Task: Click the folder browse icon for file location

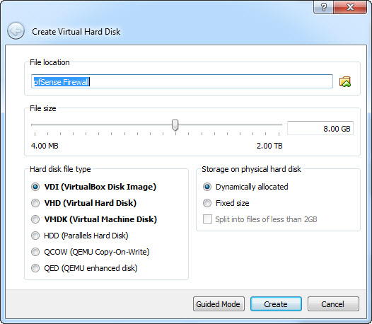Action: (x=344, y=81)
